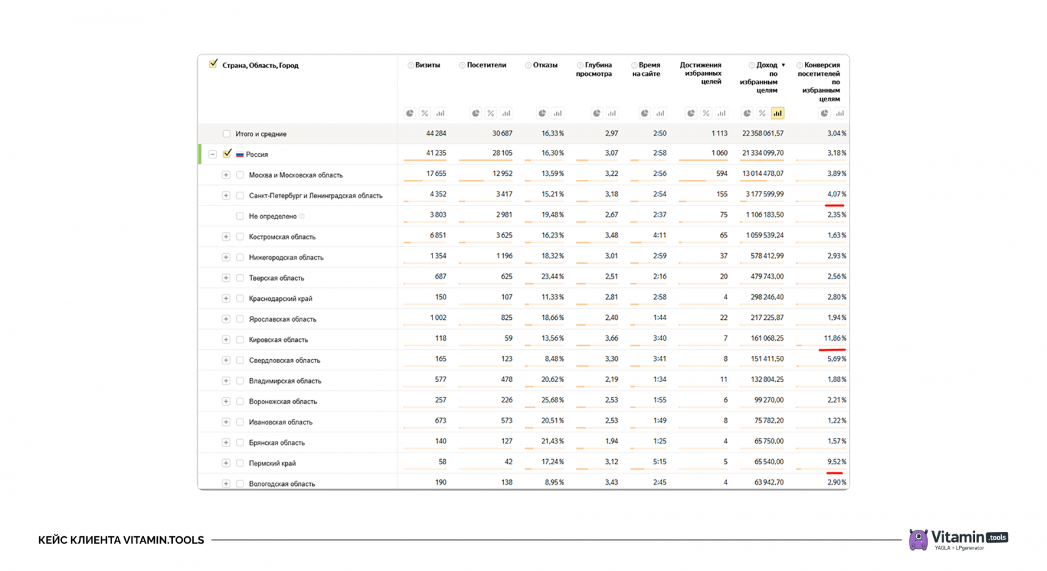Expand Москва и Московская область row
This screenshot has width=1047, height=571.
(226, 175)
